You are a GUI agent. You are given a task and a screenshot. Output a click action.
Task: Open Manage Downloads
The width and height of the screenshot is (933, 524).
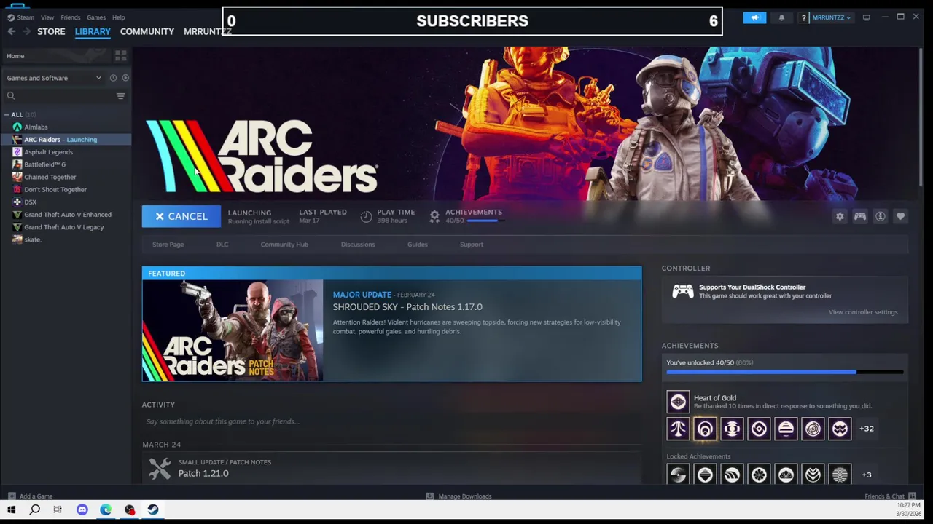[458, 496]
